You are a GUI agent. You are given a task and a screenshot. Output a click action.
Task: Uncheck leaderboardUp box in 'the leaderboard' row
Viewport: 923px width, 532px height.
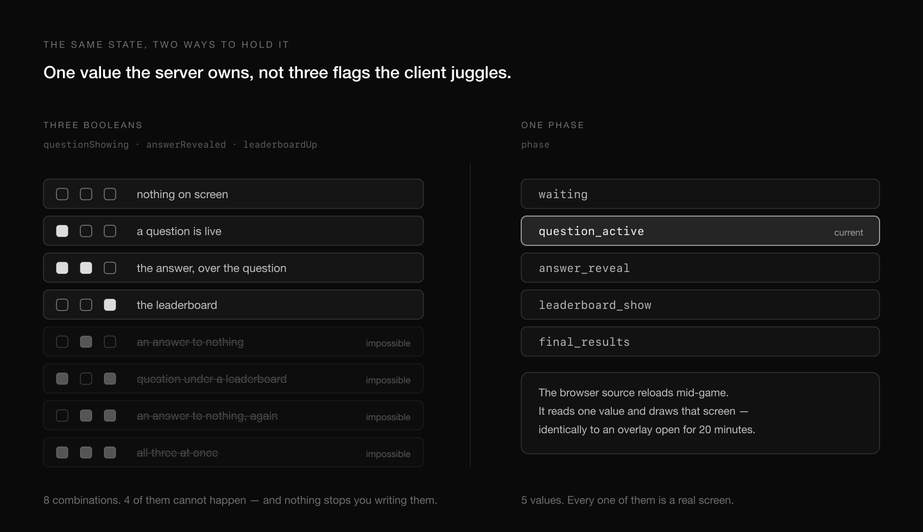click(110, 305)
